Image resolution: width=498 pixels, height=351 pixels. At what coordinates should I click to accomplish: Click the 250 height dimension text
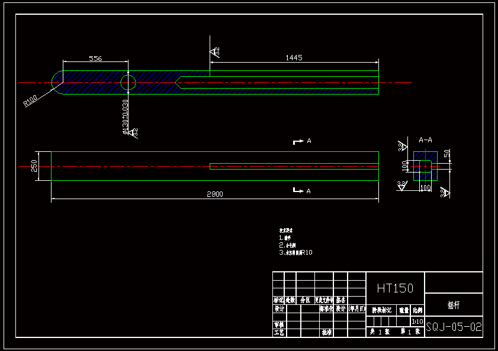[34, 166]
